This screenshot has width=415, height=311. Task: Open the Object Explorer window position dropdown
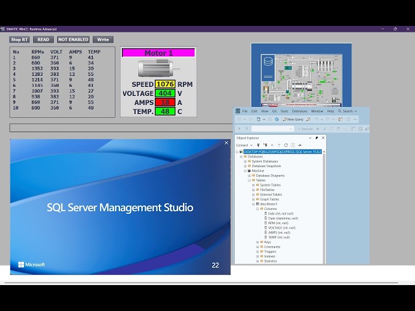310,138
